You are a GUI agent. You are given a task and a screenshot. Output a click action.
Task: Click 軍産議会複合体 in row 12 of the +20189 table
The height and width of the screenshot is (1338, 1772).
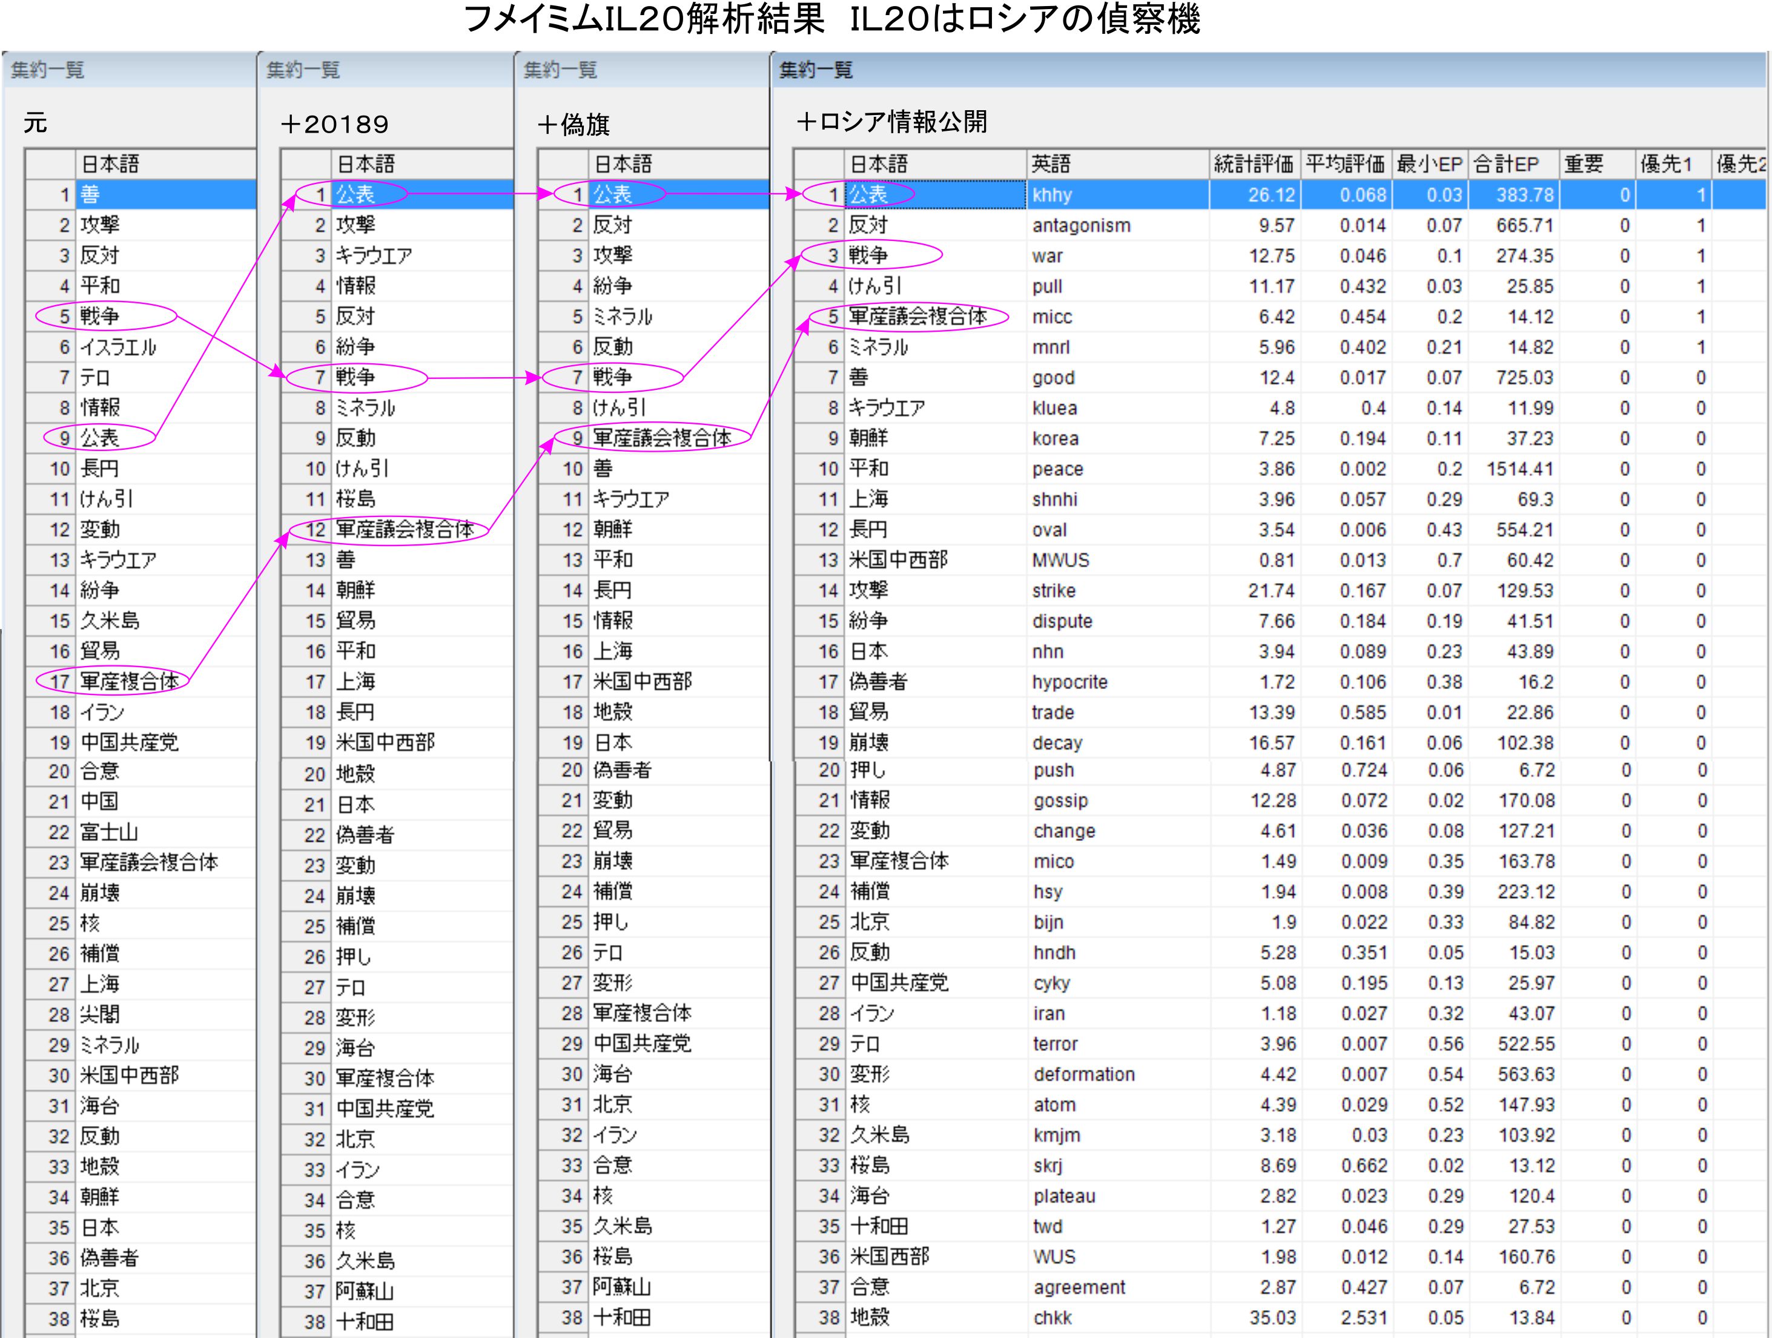click(404, 529)
